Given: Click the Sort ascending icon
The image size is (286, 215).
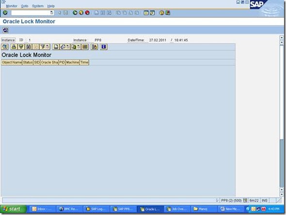Looking at the screenshot, I should [x=14, y=47].
